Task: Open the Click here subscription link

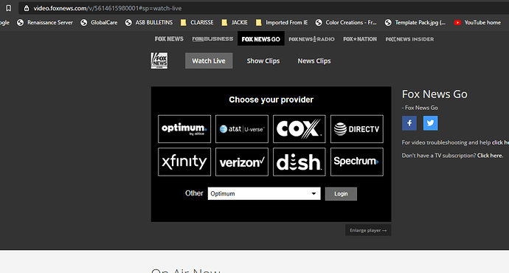Action: [x=490, y=156]
